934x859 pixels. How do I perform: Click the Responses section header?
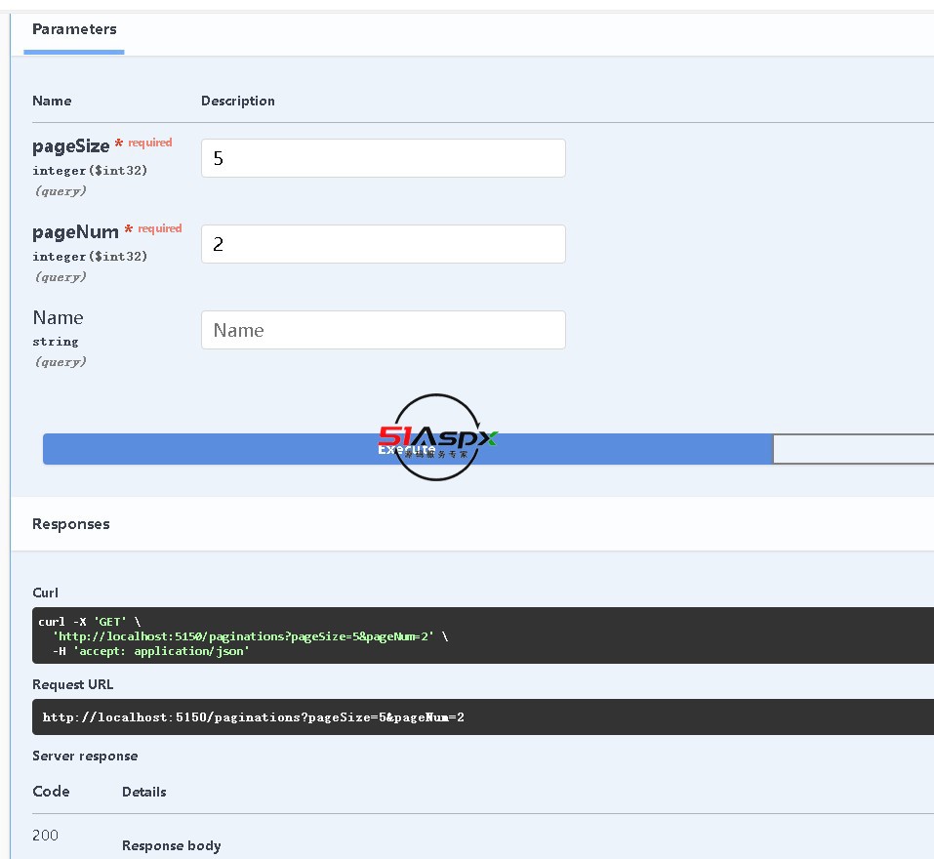click(71, 524)
